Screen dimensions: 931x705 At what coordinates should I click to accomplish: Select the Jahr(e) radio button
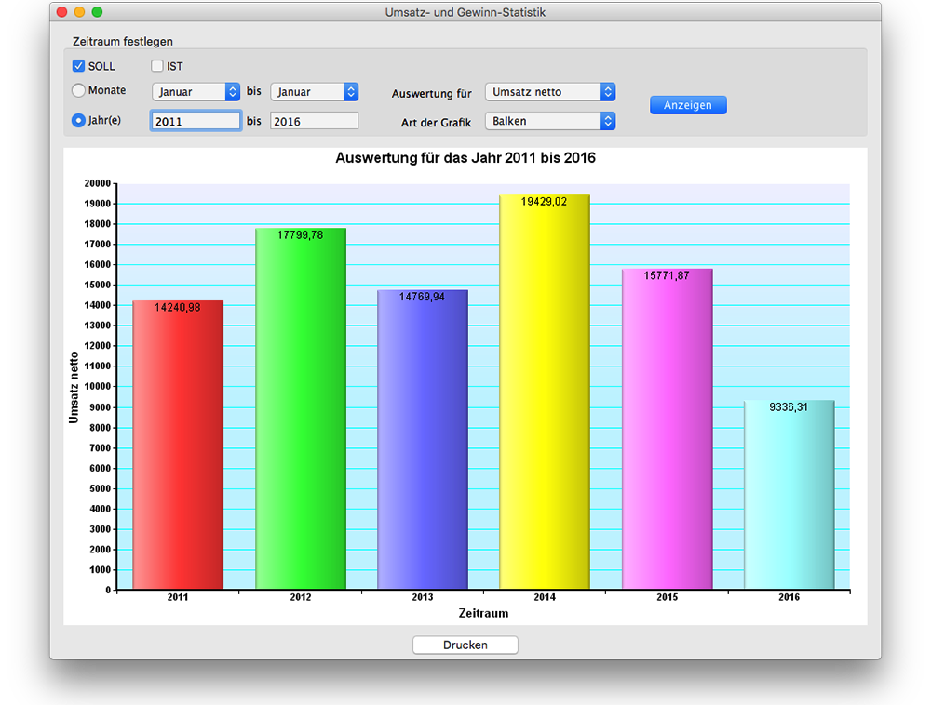coord(78,120)
